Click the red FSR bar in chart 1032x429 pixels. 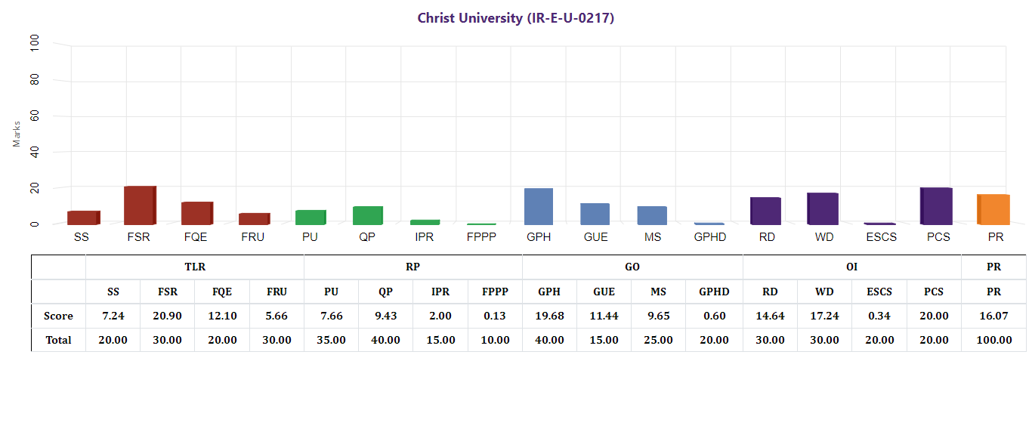click(x=140, y=205)
